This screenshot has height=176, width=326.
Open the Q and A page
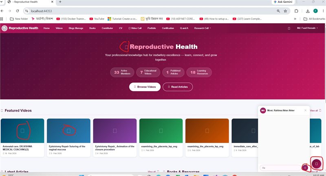point(184,28)
